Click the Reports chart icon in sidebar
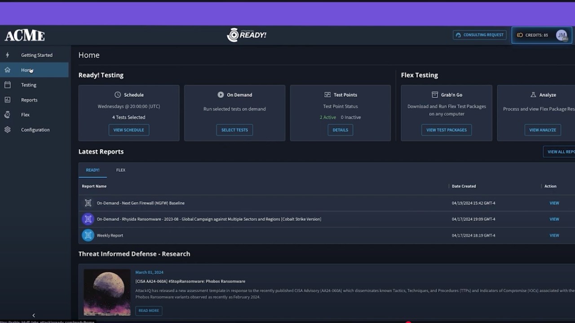This screenshot has width=575, height=323. [x=7, y=100]
